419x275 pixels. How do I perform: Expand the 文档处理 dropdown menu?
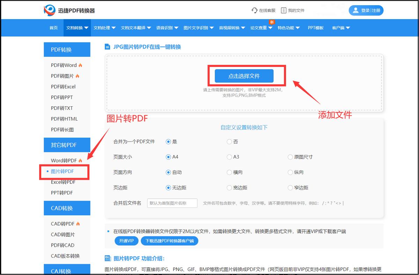click(x=104, y=28)
